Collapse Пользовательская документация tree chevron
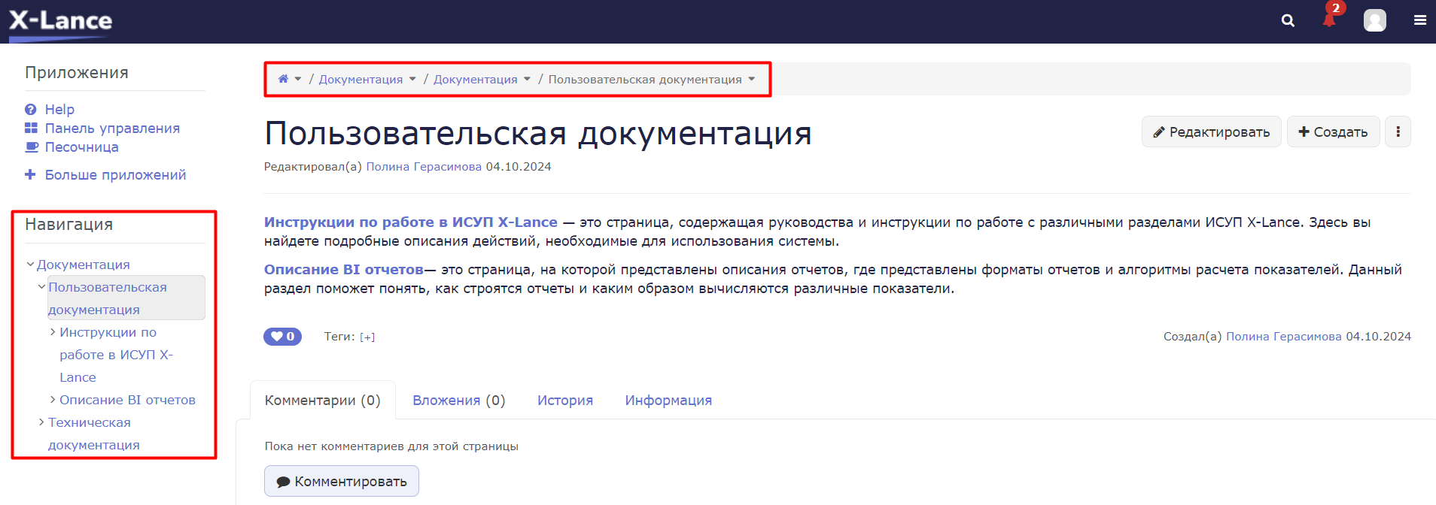 click(x=41, y=287)
